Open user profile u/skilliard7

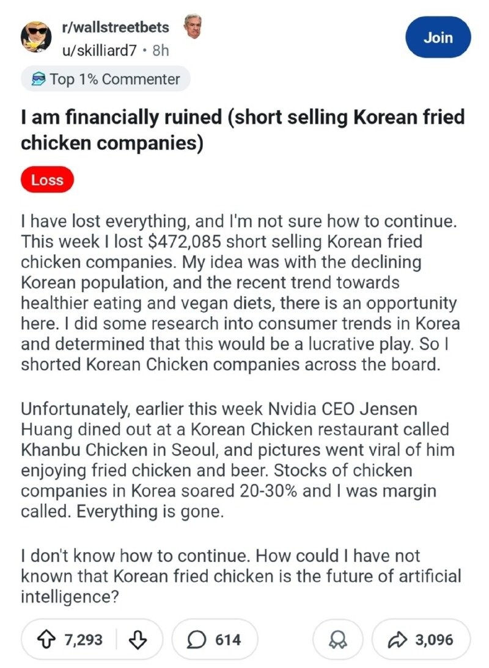(x=100, y=51)
